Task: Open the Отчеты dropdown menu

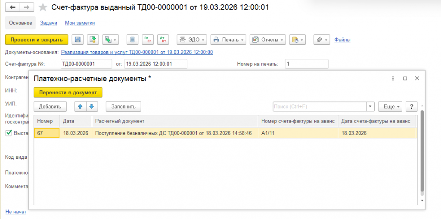Action: coord(268,40)
